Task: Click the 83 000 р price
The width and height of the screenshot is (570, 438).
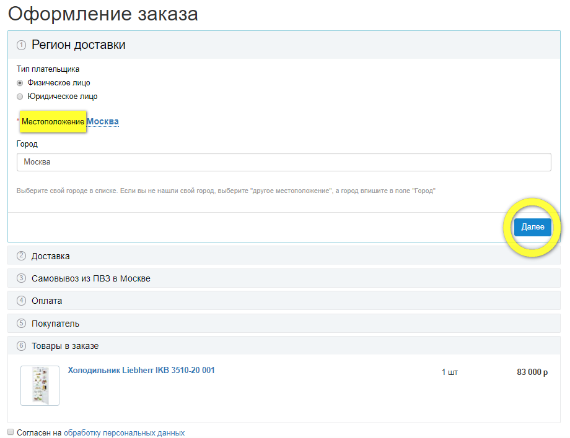Action: click(x=532, y=372)
